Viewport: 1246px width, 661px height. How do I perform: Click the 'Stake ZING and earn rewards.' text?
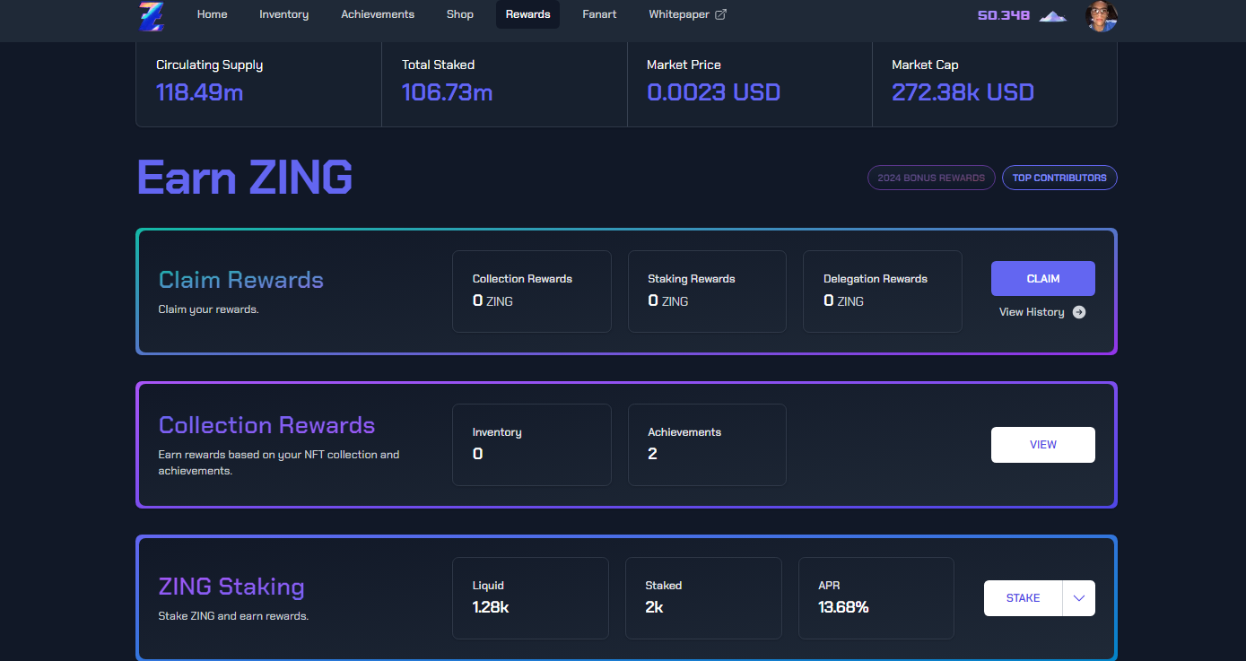[x=233, y=616]
